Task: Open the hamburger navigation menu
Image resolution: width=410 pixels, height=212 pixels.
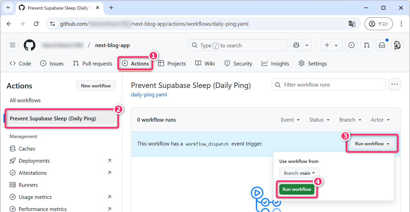Action: pyautogui.click(x=13, y=45)
